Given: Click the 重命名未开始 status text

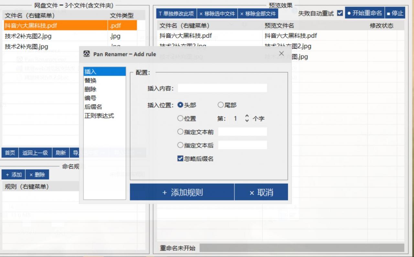Looking at the screenshot, I should (x=178, y=248).
